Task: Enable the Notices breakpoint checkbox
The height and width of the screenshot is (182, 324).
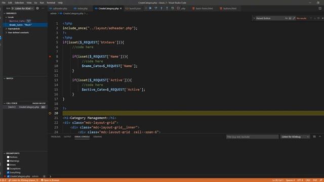Action: pos(8,157)
